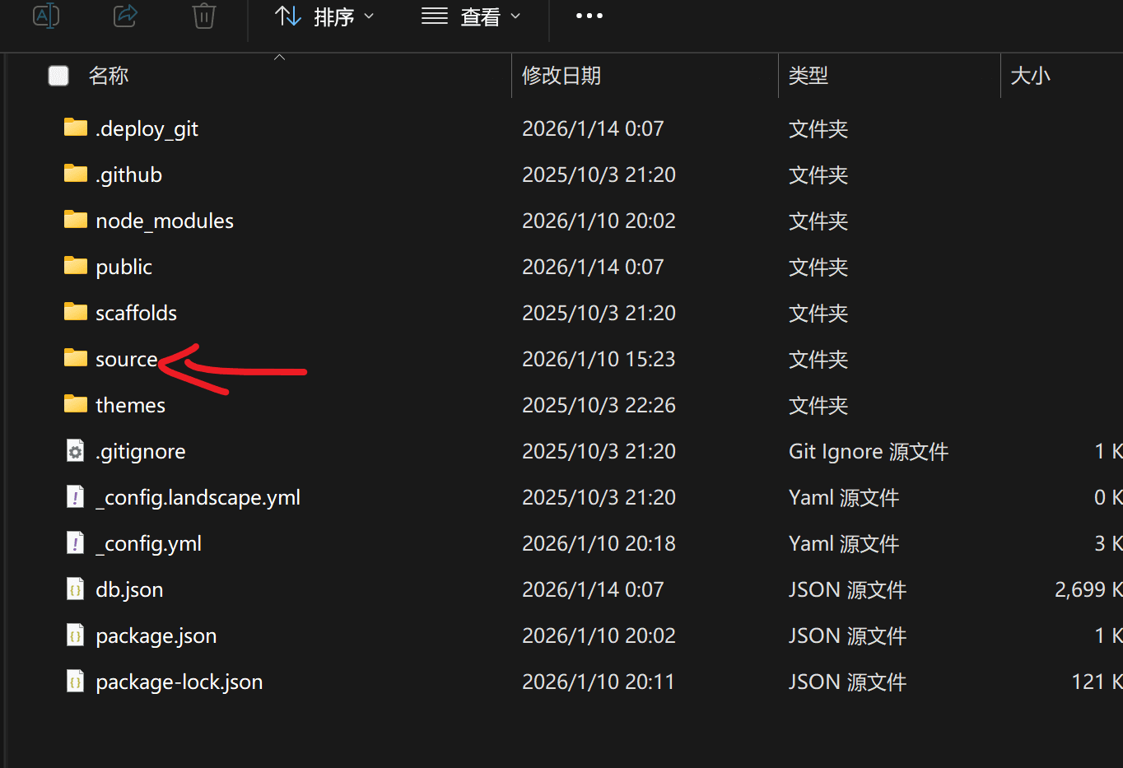
Task: Select the themes folder
Action: pyautogui.click(x=130, y=405)
